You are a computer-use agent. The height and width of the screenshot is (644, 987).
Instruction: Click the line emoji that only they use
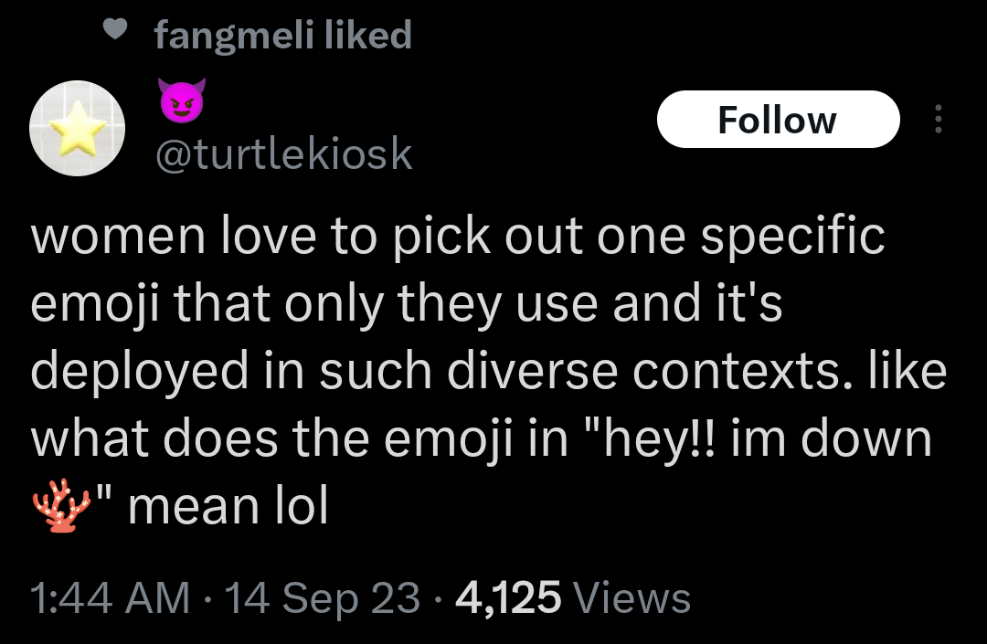pos(407,304)
